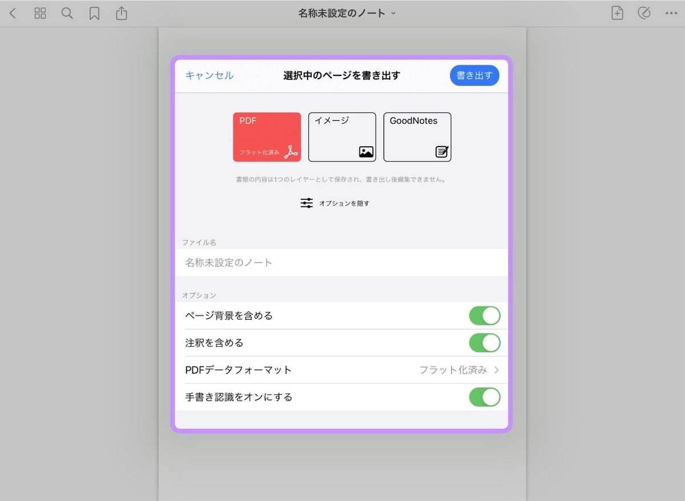This screenshot has height=501, width=685.
Task: Open the more options ellipsis menu
Action: click(x=671, y=13)
